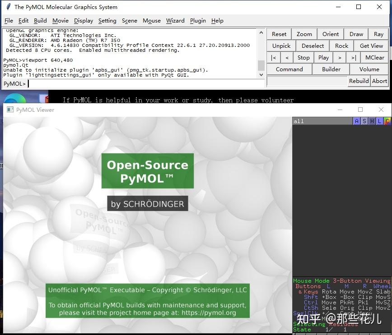Image resolution: width=392 pixels, height=335 pixels.
Task: Open the File menu
Action: pos(9,21)
